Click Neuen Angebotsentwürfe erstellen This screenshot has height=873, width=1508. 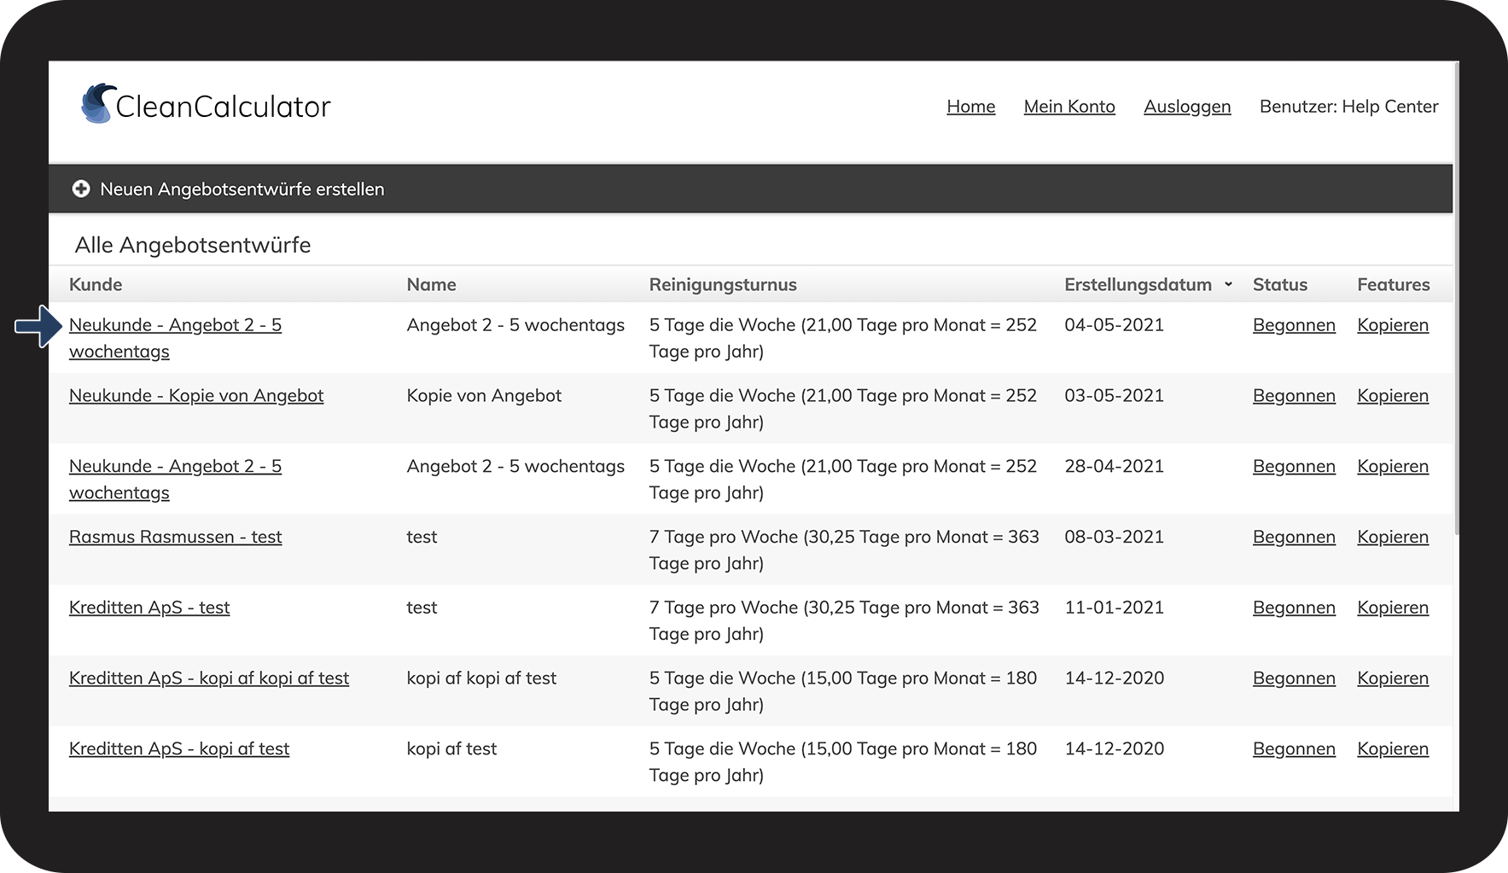pos(242,189)
